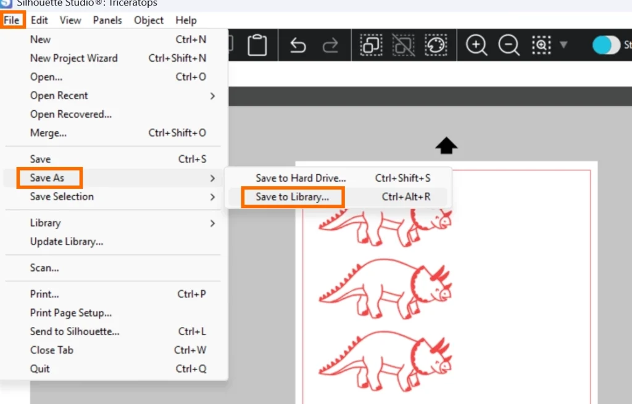632x404 pixels.
Task: Click the Select by Color icon
Action: click(x=436, y=45)
